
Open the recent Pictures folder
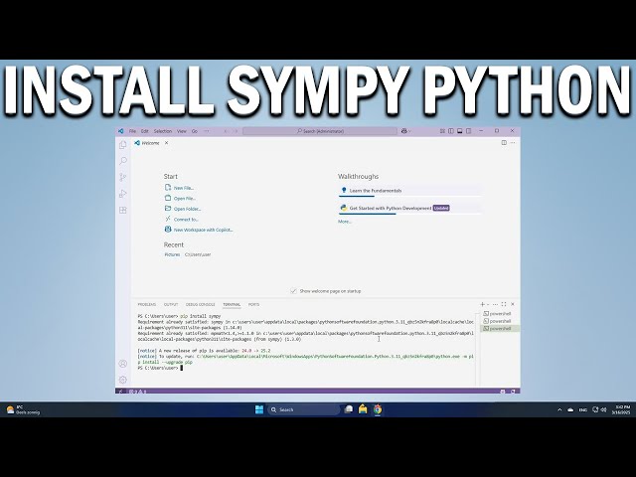pos(172,254)
